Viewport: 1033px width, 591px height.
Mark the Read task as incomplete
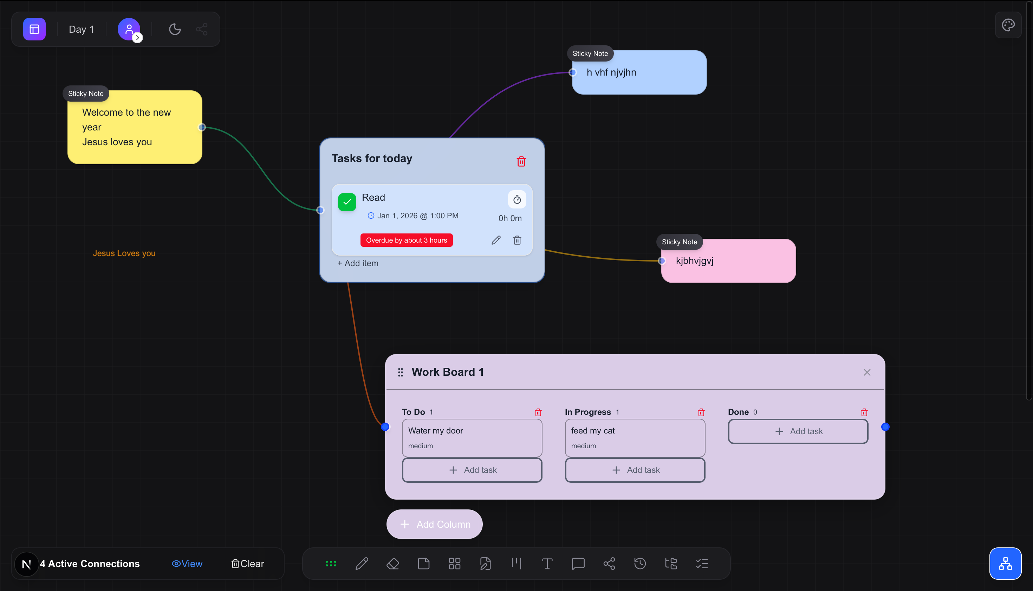[347, 202]
